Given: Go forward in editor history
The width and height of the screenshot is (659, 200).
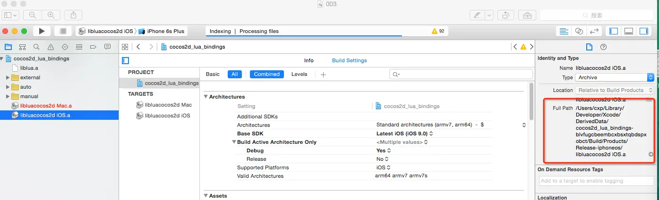Looking at the screenshot, I should (x=151, y=47).
